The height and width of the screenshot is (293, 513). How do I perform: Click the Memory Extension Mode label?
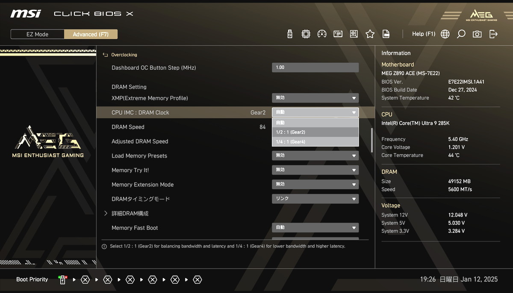tap(142, 185)
